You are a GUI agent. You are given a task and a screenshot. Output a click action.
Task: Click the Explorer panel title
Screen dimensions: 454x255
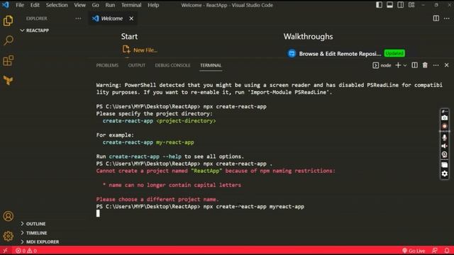(x=36, y=18)
